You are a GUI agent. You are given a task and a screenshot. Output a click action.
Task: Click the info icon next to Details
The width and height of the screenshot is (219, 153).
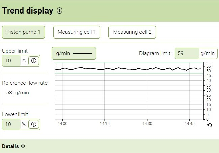(23, 146)
